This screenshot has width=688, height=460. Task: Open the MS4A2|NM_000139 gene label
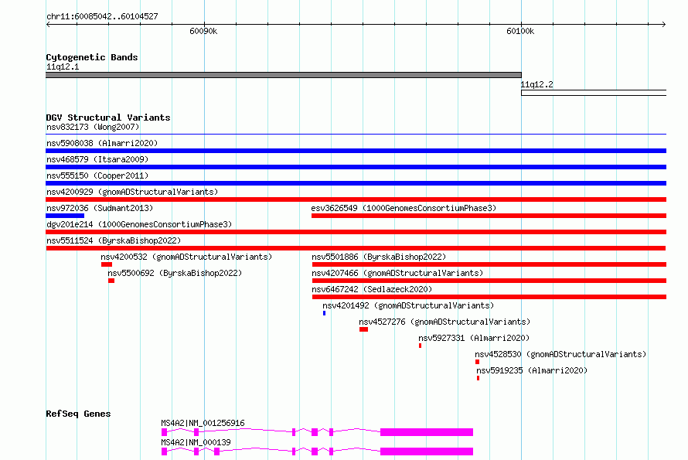[x=196, y=442]
